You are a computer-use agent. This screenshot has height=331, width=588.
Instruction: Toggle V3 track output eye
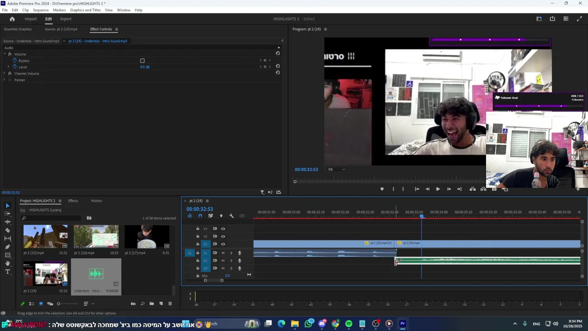(x=223, y=228)
